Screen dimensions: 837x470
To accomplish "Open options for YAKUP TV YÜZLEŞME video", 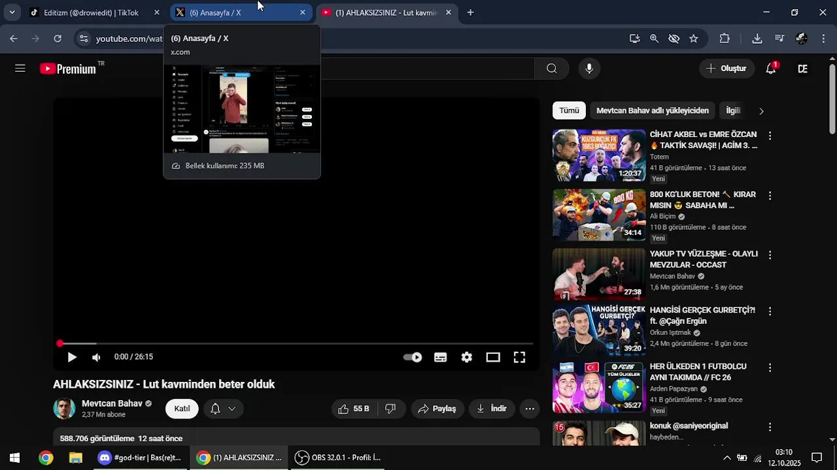I will [770, 255].
